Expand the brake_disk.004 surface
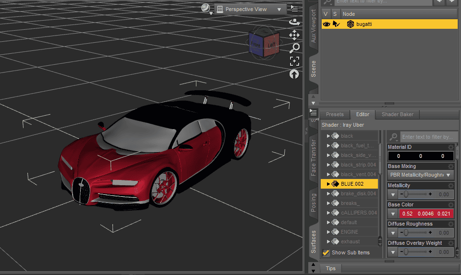461x275 pixels. (x=328, y=193)
